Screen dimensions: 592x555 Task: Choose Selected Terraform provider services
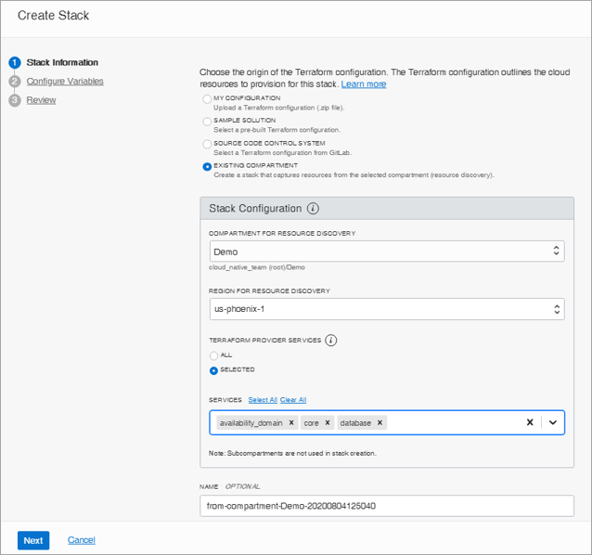(213, 370)
